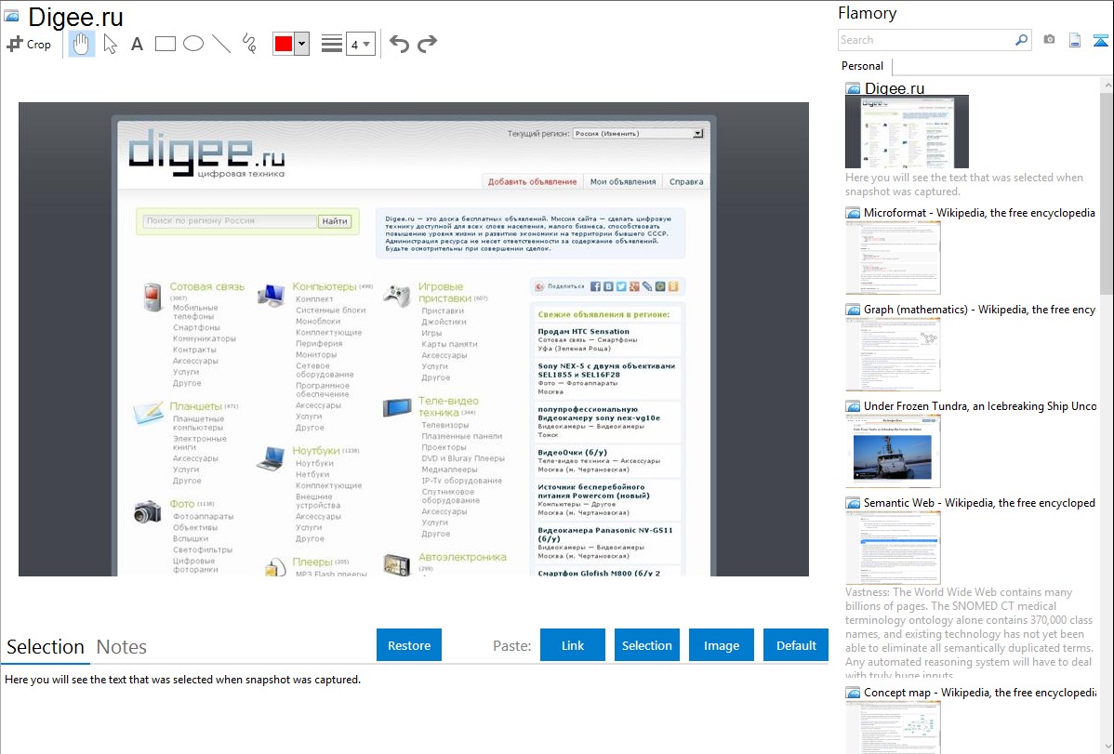Click the red color swatch

coord(284,44)
